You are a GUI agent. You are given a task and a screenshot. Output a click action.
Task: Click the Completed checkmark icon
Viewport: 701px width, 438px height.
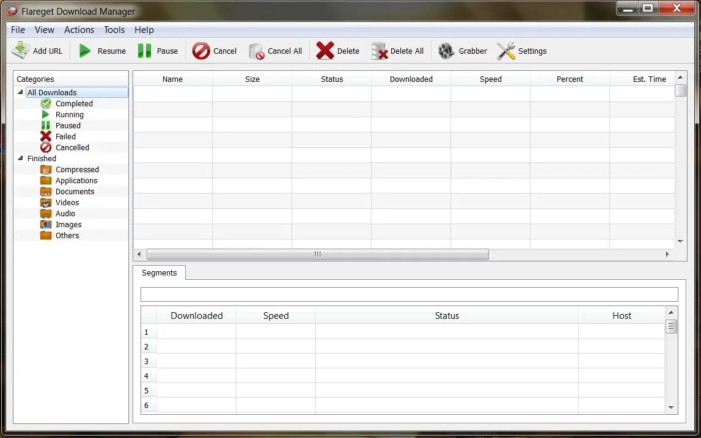pos(46,104)
